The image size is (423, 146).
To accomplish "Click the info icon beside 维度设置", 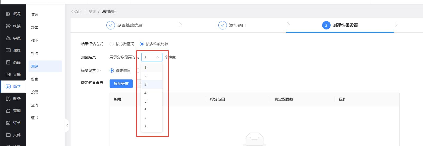I will pyautogui.click(x=99, y=71).
